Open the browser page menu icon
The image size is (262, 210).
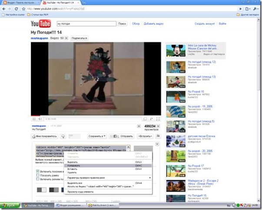point(248,9)
